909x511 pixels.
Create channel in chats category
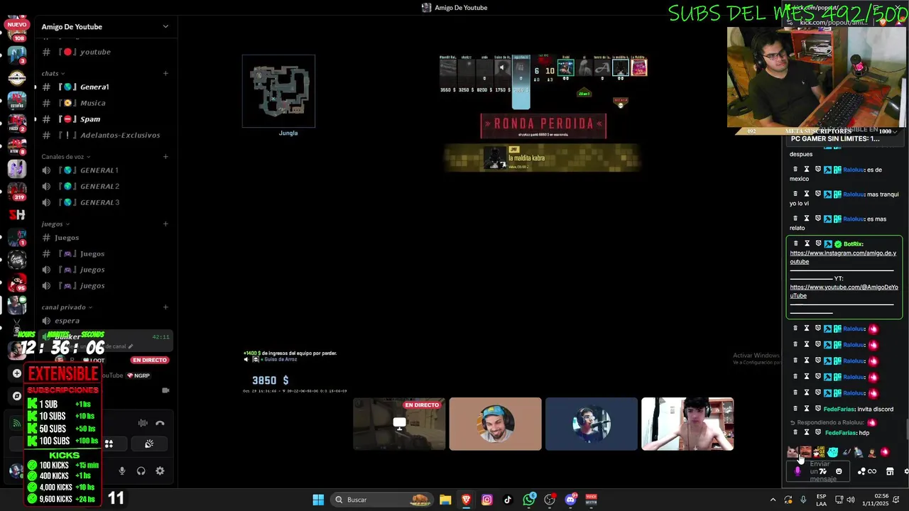[x=165, y=73]
